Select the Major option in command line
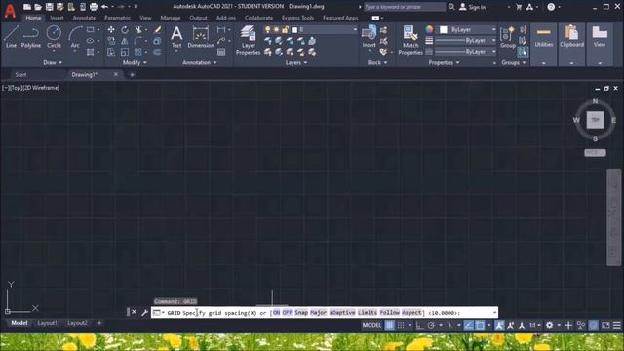624x351 pixels. click(319, 313)
